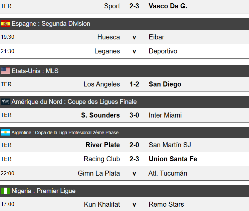The height and width of the screenshot is (211, 249).
Task: Click Union Santa Fe team name
Action: click(x=173, y=159)
